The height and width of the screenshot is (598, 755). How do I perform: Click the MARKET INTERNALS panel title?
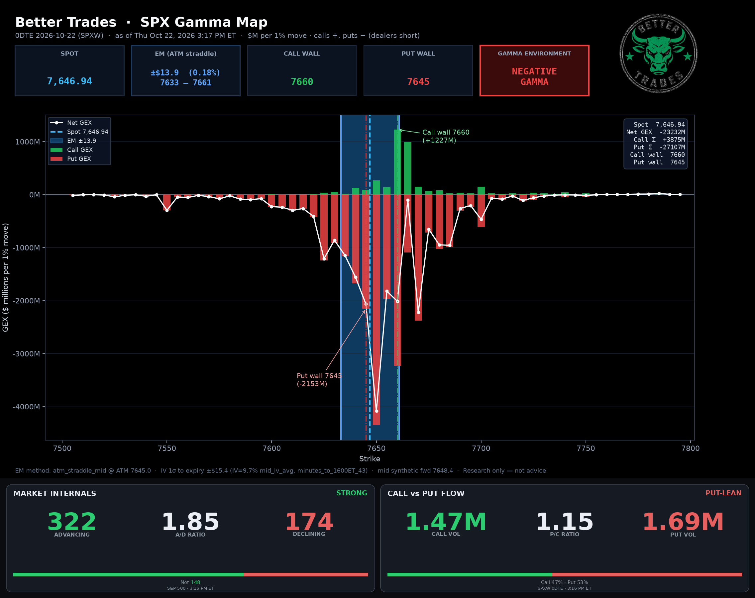(x=54, y=493)
